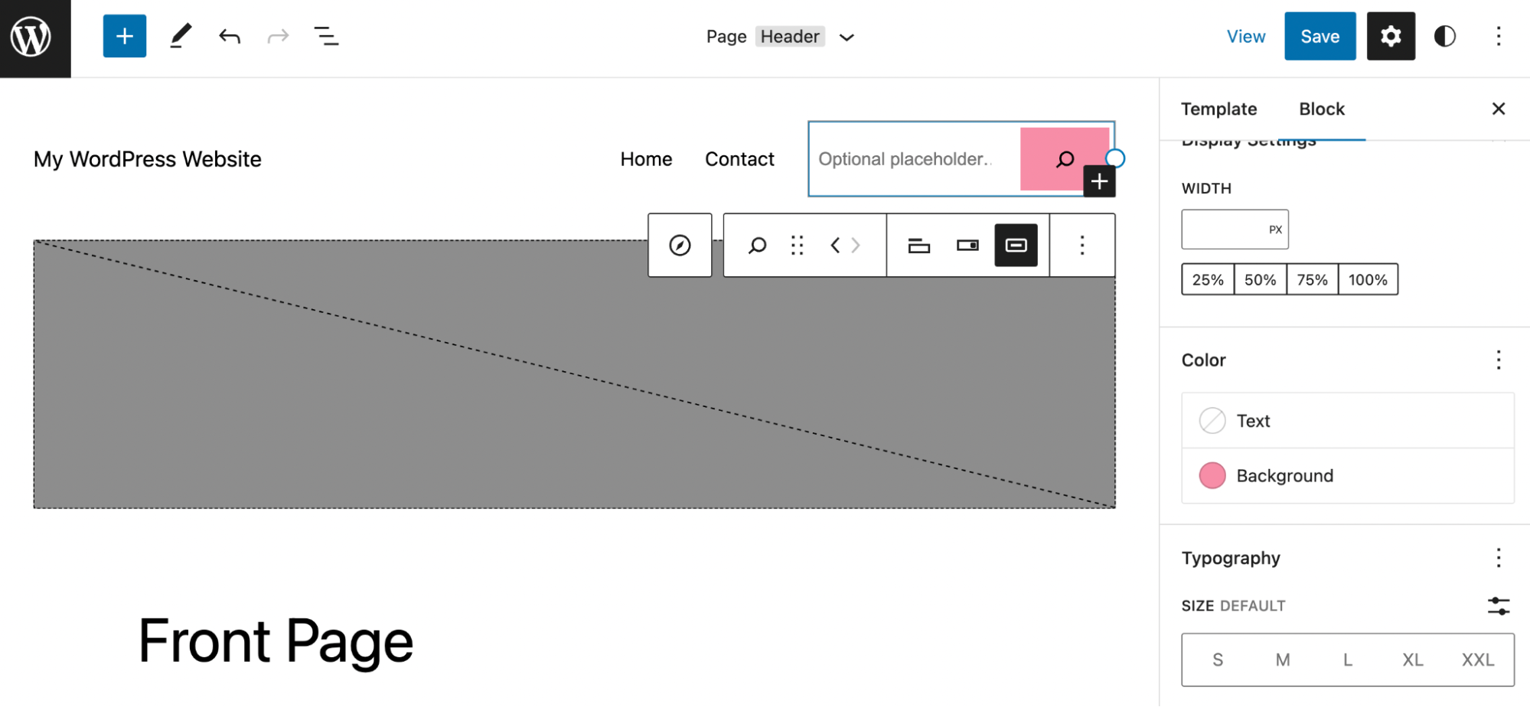Select the pencil Tools icon
The image size is (1530, 707).
[181, 36]
